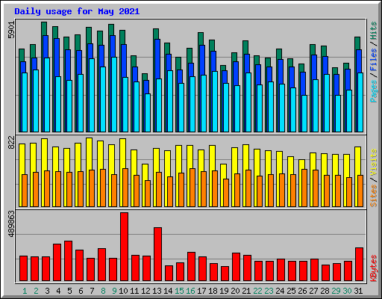This screenshot has width=382, height=299.
Task: Select day 22 on the date axis
Action: coord(257,291)
